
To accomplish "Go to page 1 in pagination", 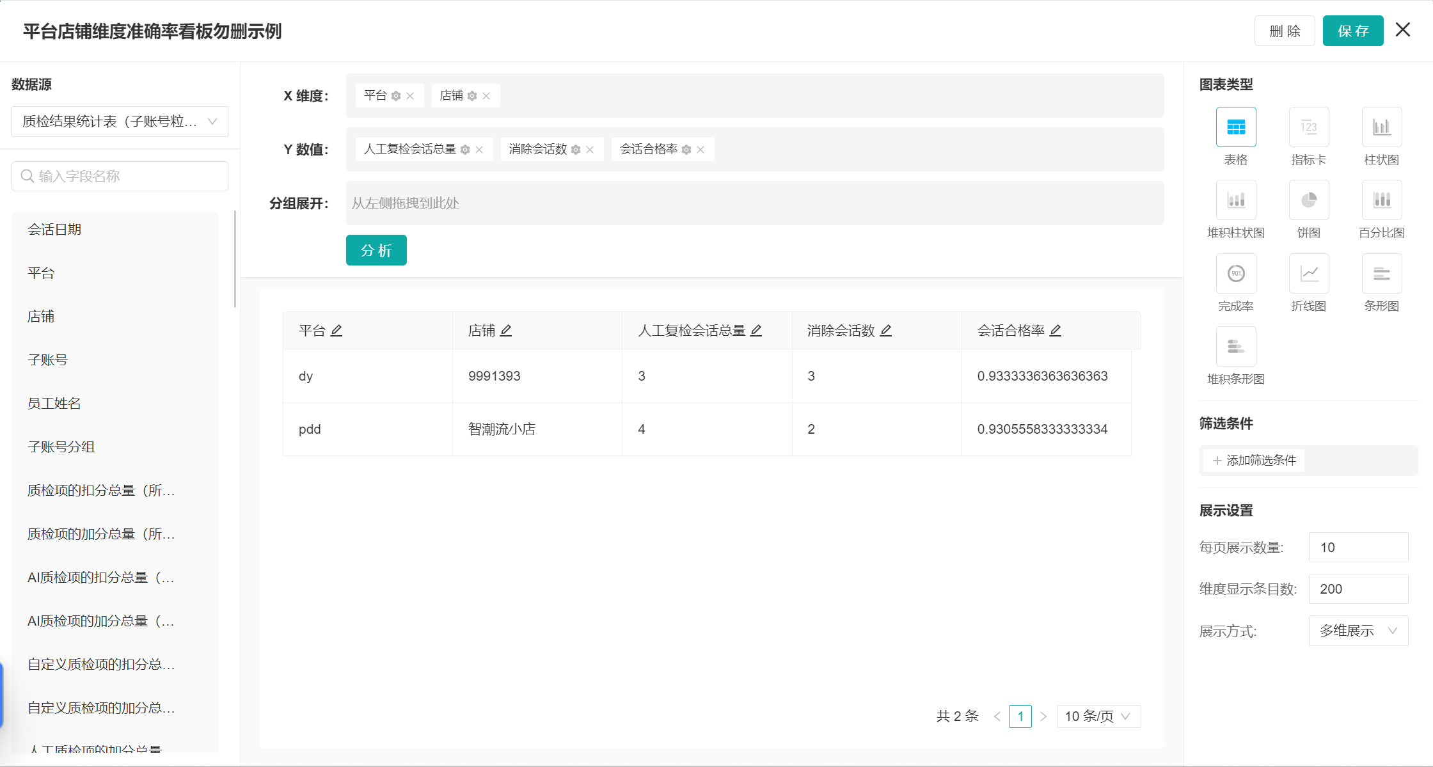I will 1020,716.
